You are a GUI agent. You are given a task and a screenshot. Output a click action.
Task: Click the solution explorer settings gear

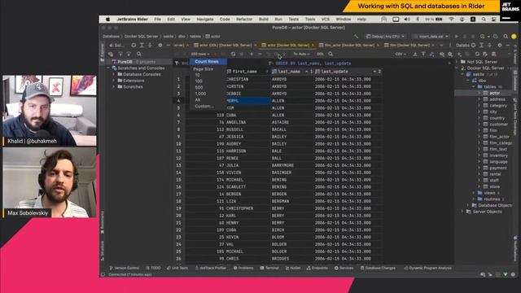coord(160,46)
